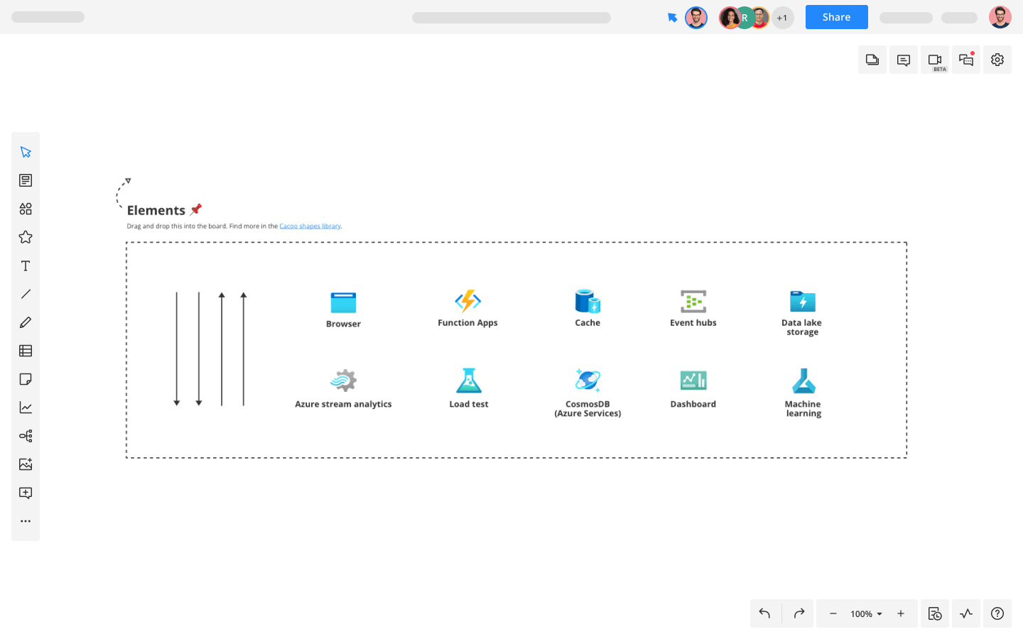Select the Table tool

(x=26, y=351)
